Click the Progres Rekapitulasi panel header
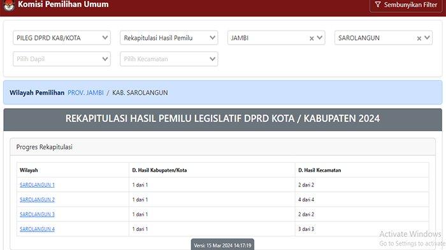Image resolution: width=446 pixels, height=250 pixels. (223, 147)
